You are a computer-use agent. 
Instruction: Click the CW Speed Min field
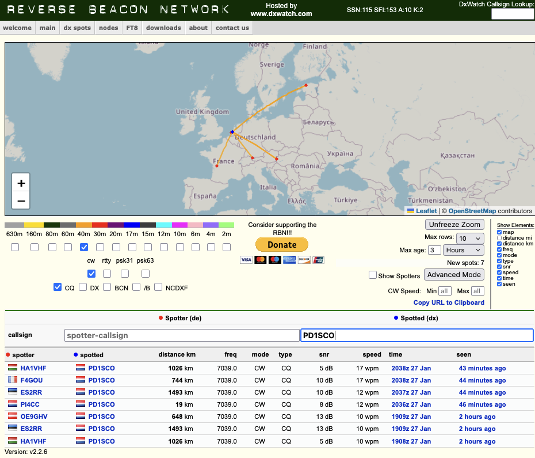445,291
